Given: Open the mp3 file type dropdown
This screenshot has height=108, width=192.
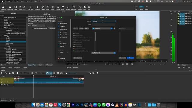Looking at the screenshot, I should coord(103,53).
